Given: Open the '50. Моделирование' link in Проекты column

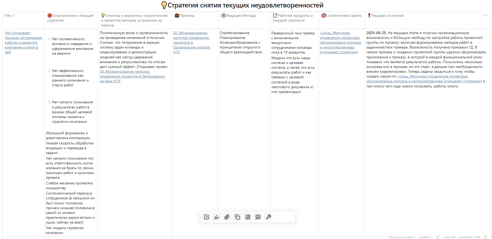Looking at the screenshot, I should tap(191, 42).
